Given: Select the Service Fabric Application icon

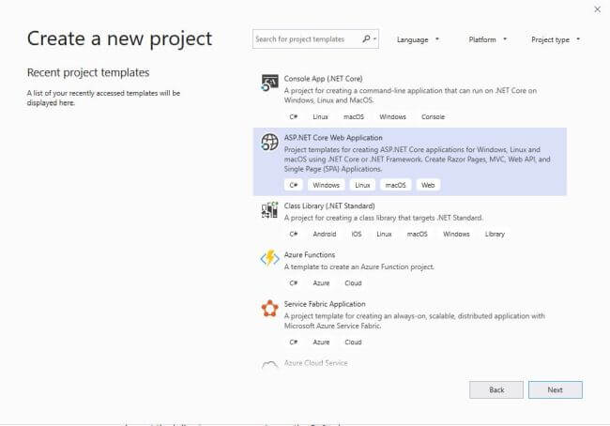Looking at the screenshot, I should [269, 308].
